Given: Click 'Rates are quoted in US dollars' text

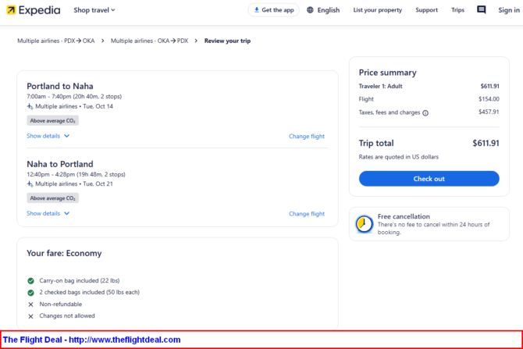Looking at the screenshot, I should (399, 157).
